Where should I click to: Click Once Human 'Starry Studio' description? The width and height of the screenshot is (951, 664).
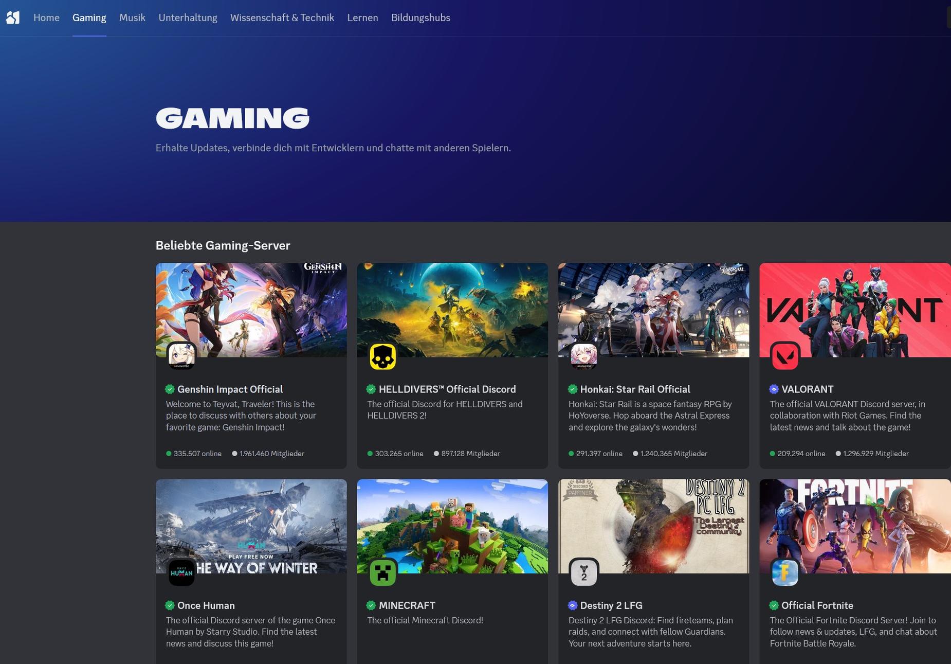click(250, 632)
